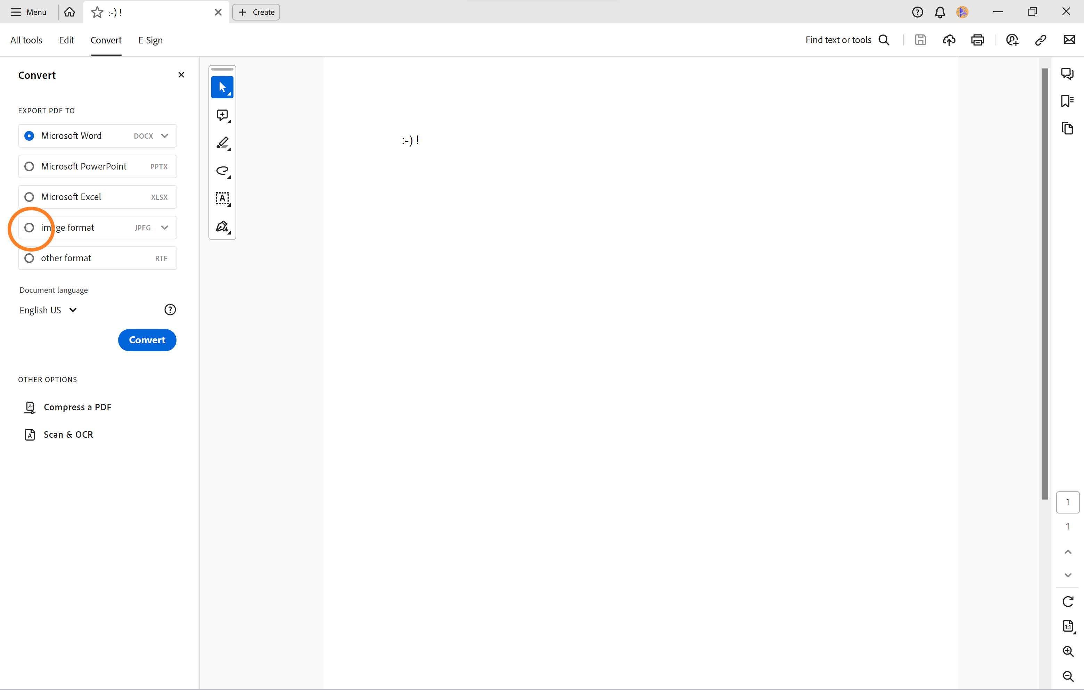1084x690 pixels.
Task: Close the Convert panel
Action: pyautogui.click(x=181, y=75)
